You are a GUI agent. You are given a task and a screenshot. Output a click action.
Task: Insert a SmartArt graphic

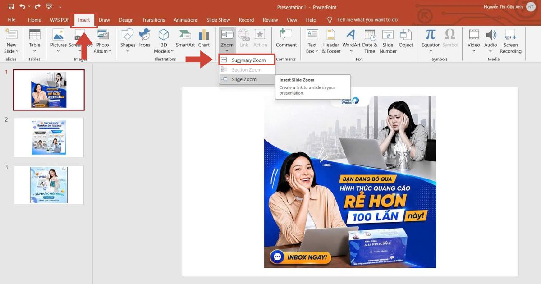(x=185, y=38)
